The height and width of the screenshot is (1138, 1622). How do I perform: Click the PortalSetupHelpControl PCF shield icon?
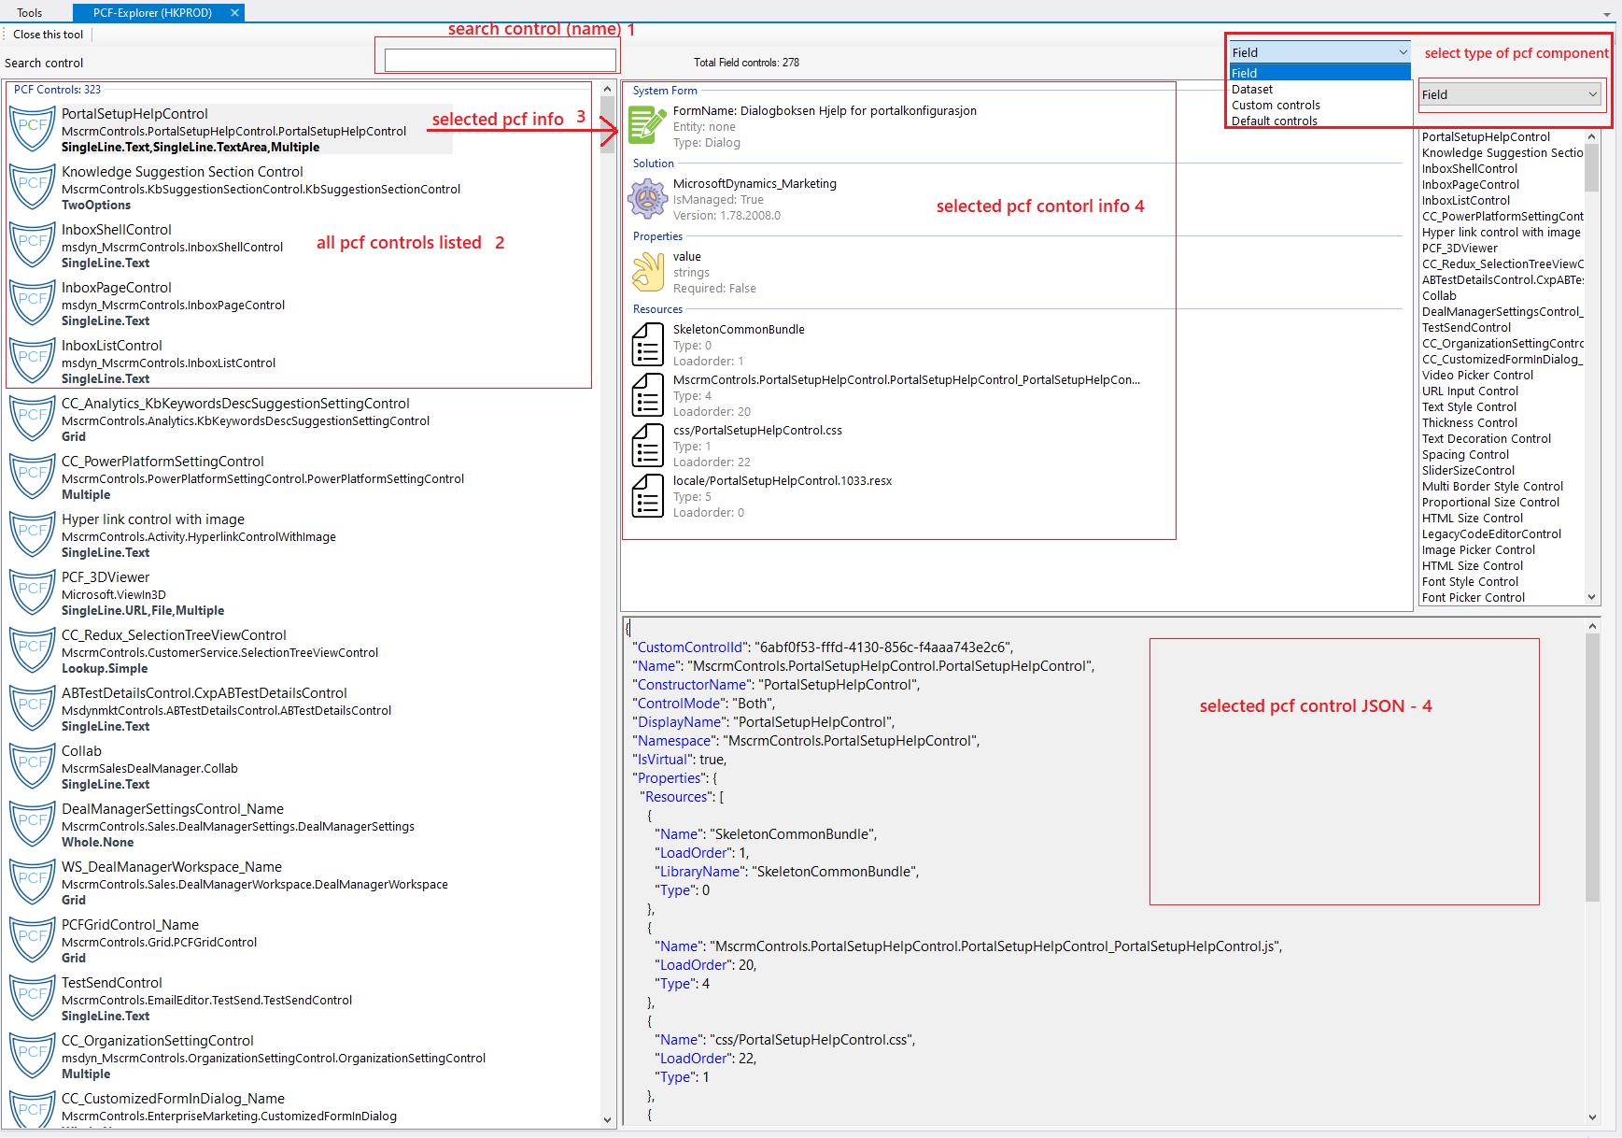tap(33, 130)
